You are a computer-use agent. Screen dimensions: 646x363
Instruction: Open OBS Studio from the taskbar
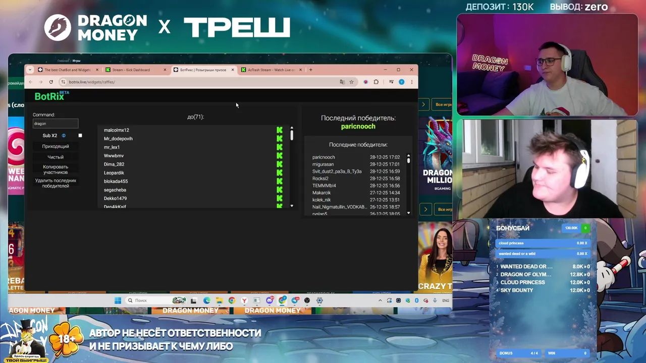point(307,300)
